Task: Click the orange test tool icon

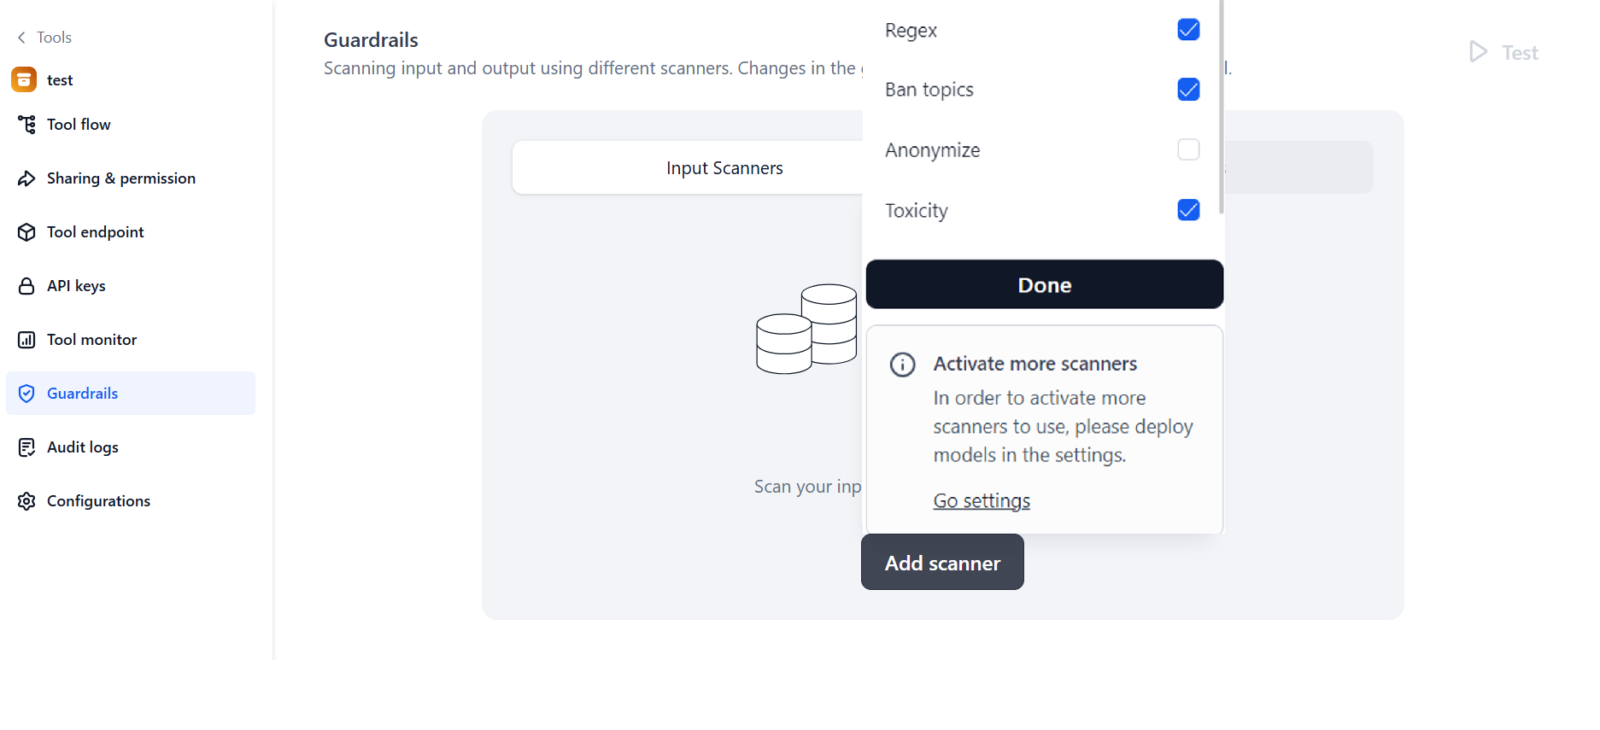Action: pyautogui.click(x=24, y=79)
